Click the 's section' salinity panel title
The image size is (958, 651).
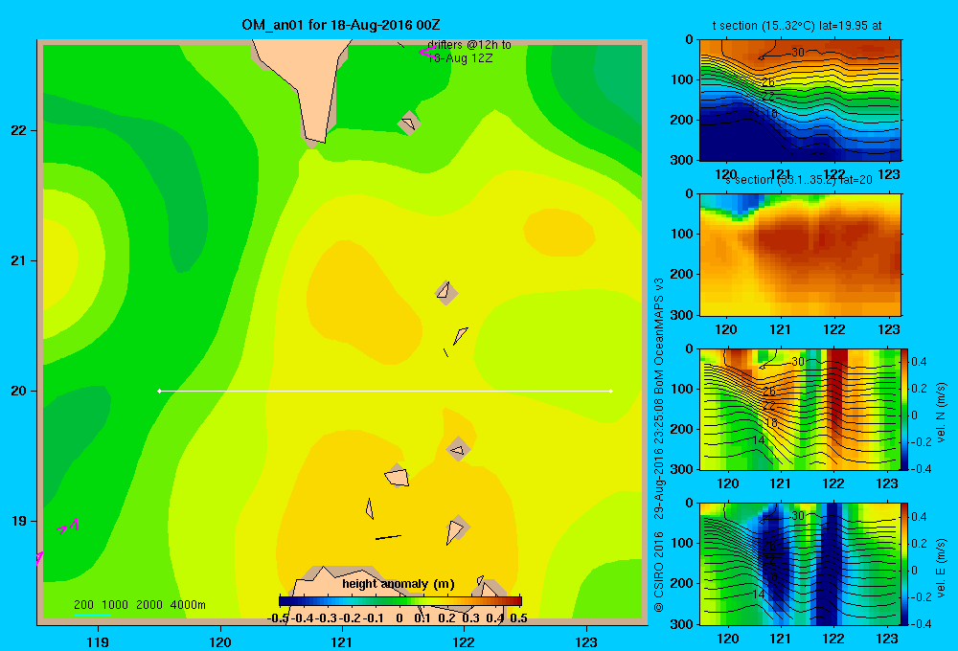click(x=798, y=180)
